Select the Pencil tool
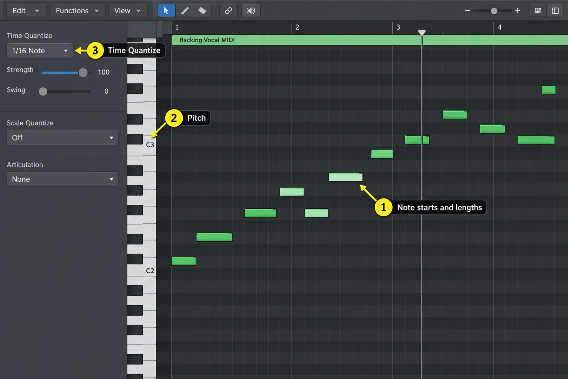 185,11
